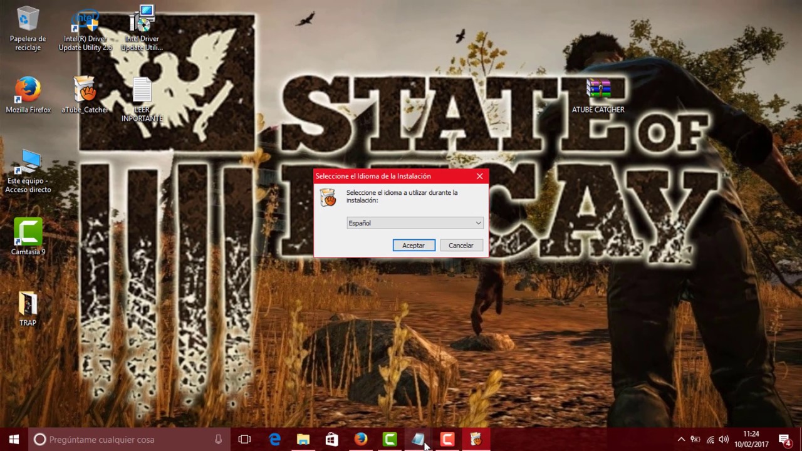
Task: Close the Seleccione el Idioma dialog
Action: 480,176
